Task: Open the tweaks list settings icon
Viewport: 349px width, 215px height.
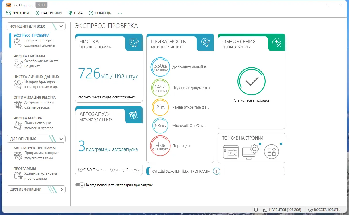Action: coord(231,152)
